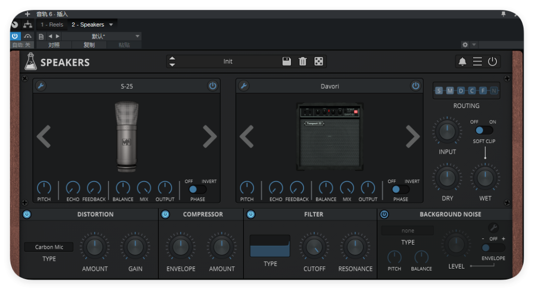Click the S-25 microphone image
The image size is (534, 290).
pos(126,136)
